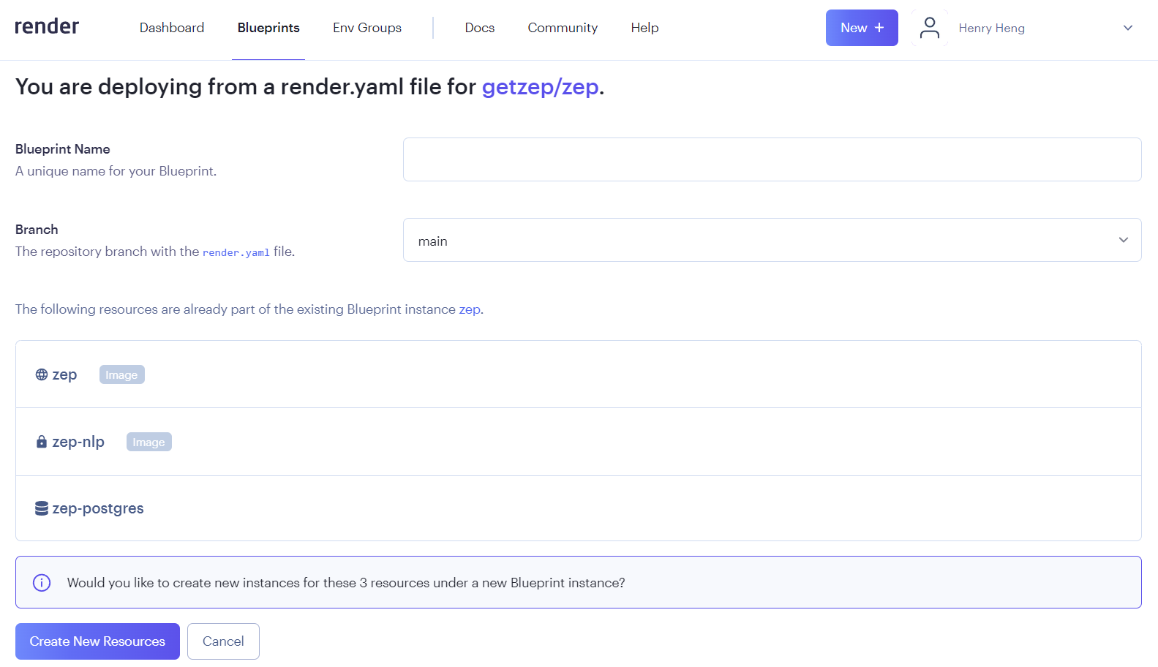Open the New + dropdown button
Image resolution: width=1158 pixels, height=667 pixels.
[x=861, y=28]
